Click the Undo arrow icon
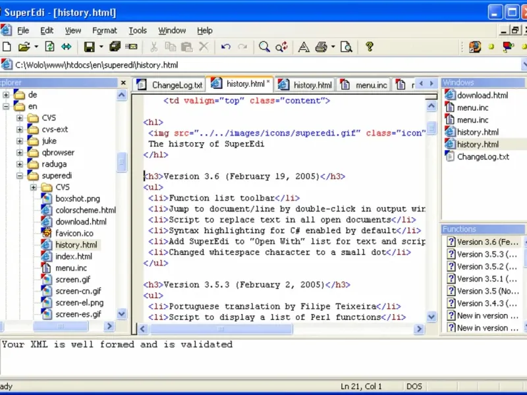Image resolution: width=527 pixels, height=395 pixels. pyautogui.click(x=225, y=47)
